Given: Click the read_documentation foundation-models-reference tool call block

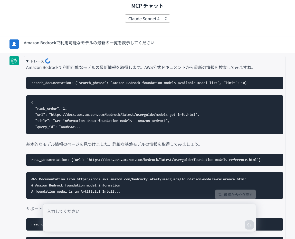Looking at the screenshot, I should pos(155,160).
